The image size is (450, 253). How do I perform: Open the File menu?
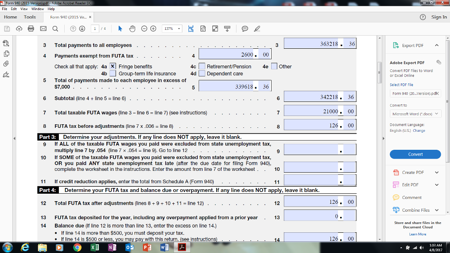pos(4,9)
